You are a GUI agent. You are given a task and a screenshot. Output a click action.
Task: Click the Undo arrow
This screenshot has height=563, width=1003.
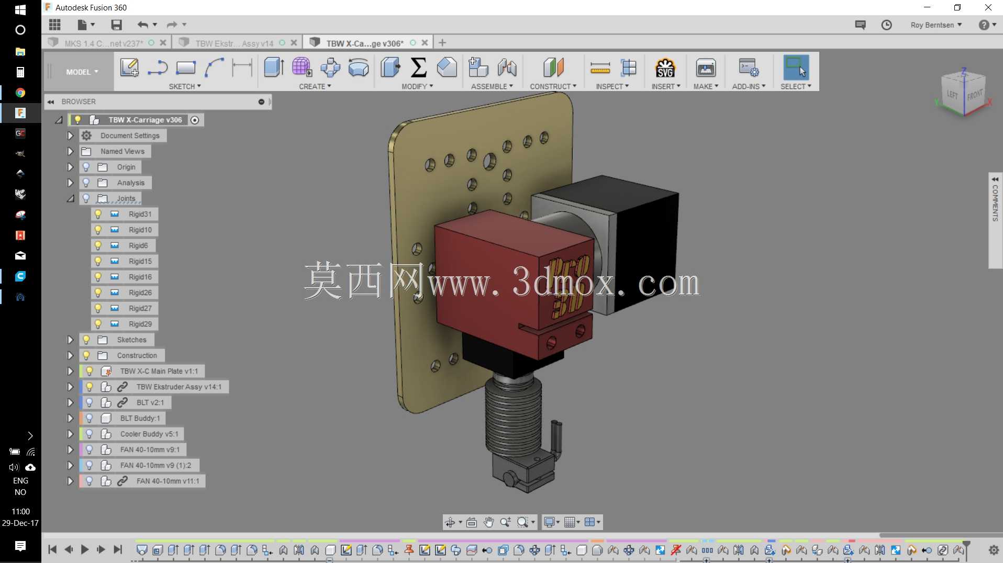pos(142,25)
